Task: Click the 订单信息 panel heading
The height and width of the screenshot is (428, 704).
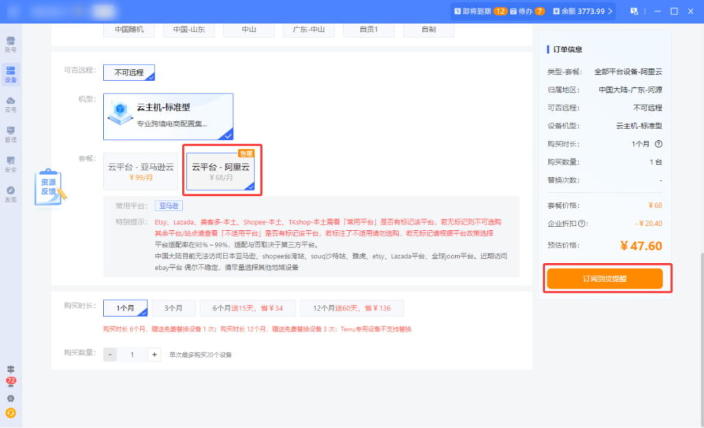Action: (567, 49)
